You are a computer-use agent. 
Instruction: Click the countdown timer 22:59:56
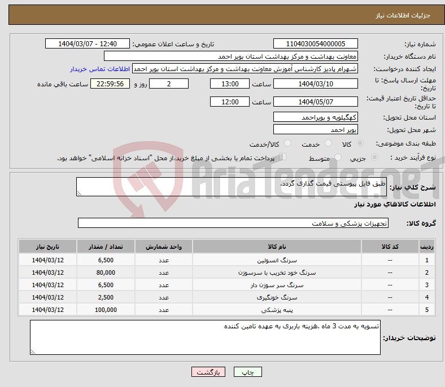coord(110,83)
